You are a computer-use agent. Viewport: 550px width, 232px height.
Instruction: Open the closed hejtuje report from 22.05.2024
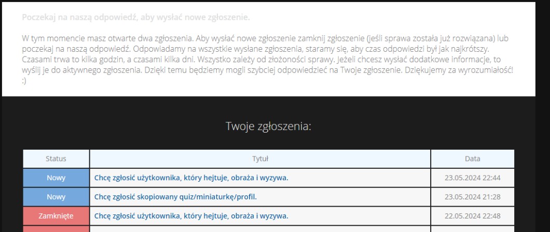191,216
